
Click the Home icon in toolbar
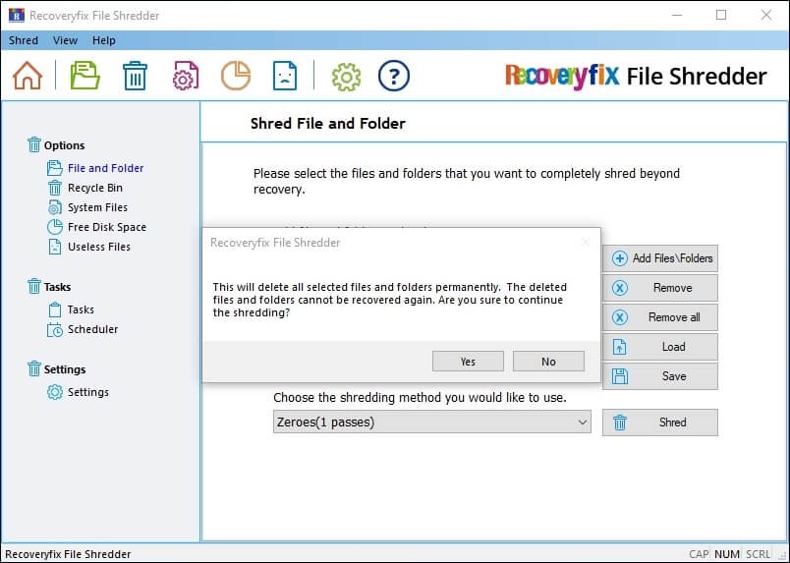[x=28, y=76]
